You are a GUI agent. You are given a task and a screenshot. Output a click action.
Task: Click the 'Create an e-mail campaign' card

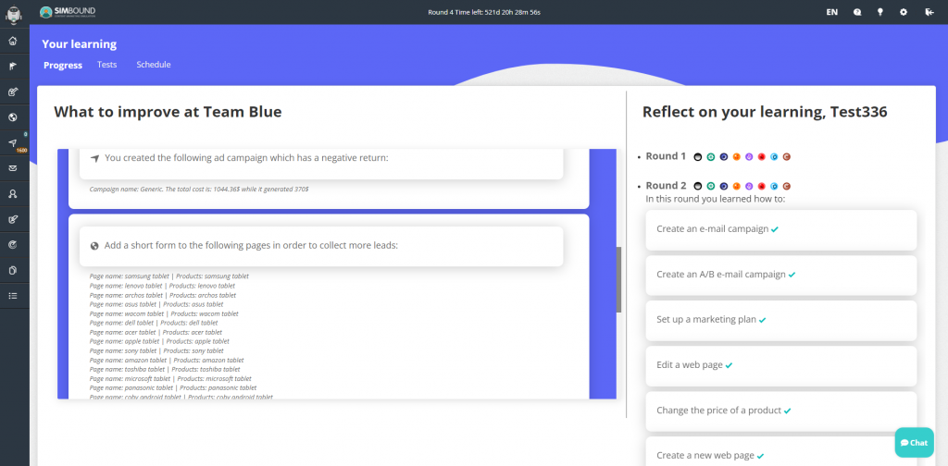(780, 228)
